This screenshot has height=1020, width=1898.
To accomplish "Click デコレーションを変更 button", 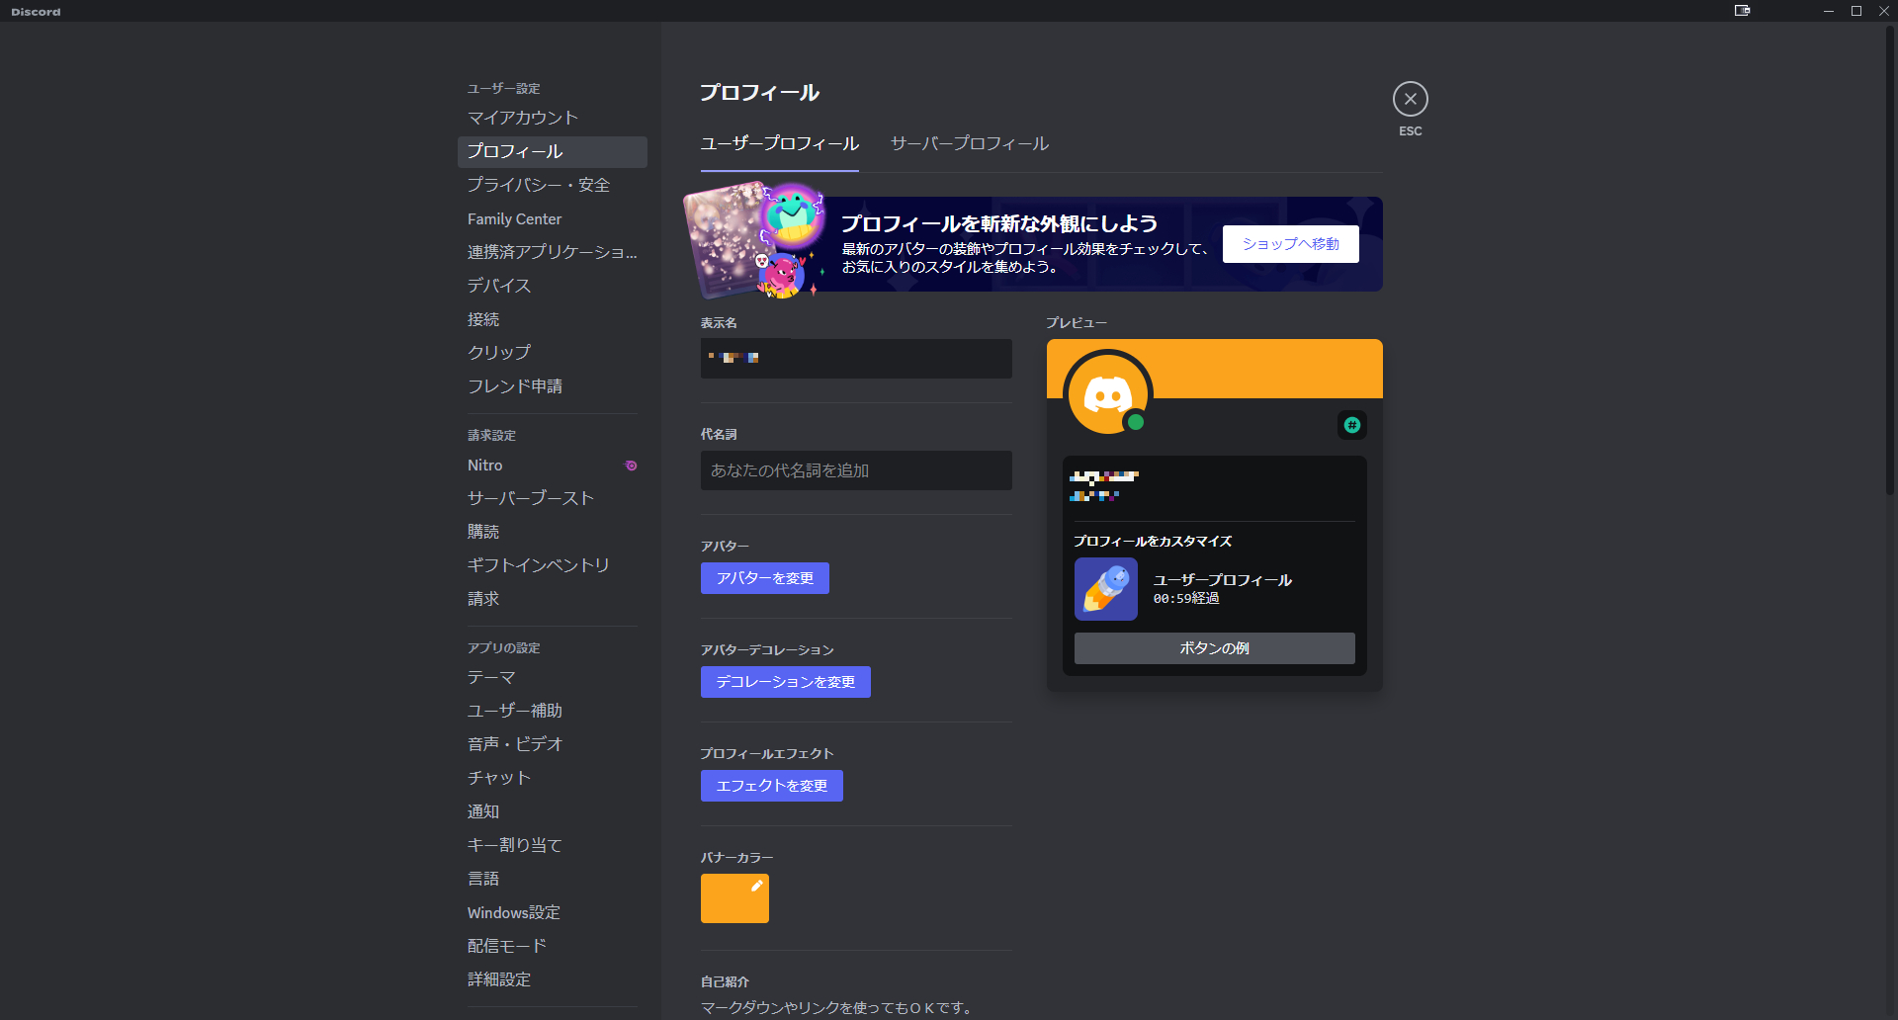I will coord(785,682).
